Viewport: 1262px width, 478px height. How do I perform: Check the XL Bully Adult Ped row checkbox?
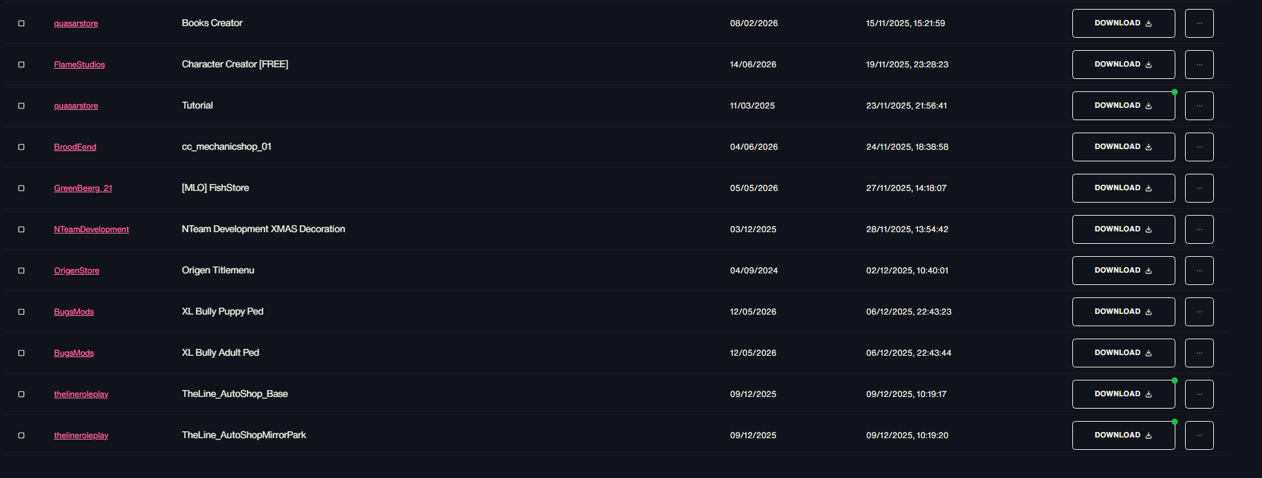[21, 353]
